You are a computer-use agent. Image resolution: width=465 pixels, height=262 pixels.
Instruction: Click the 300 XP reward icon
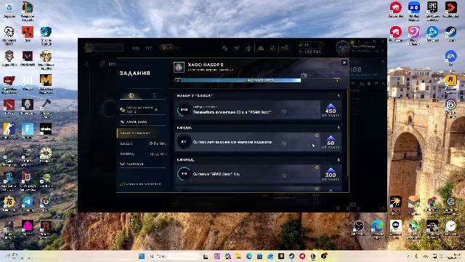click(331, 174)
